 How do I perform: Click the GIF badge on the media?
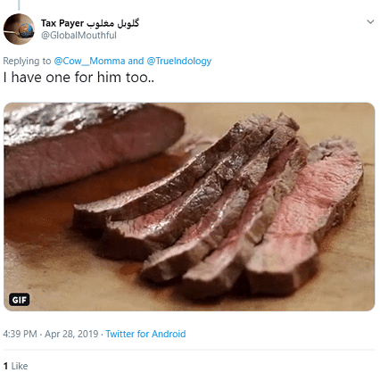click(x=20, y=300)
